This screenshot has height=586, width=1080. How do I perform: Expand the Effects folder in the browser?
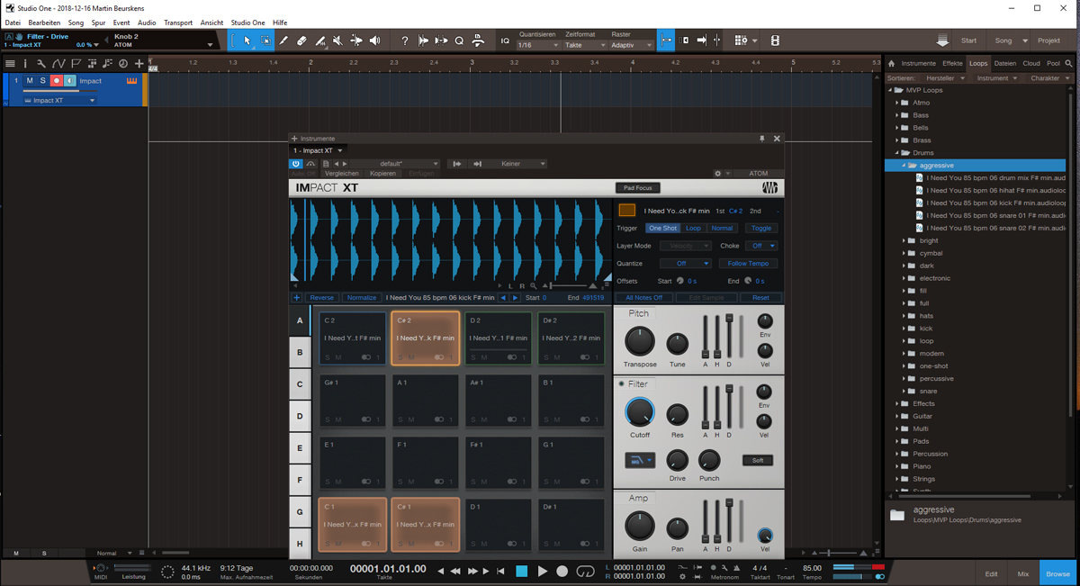897,403
